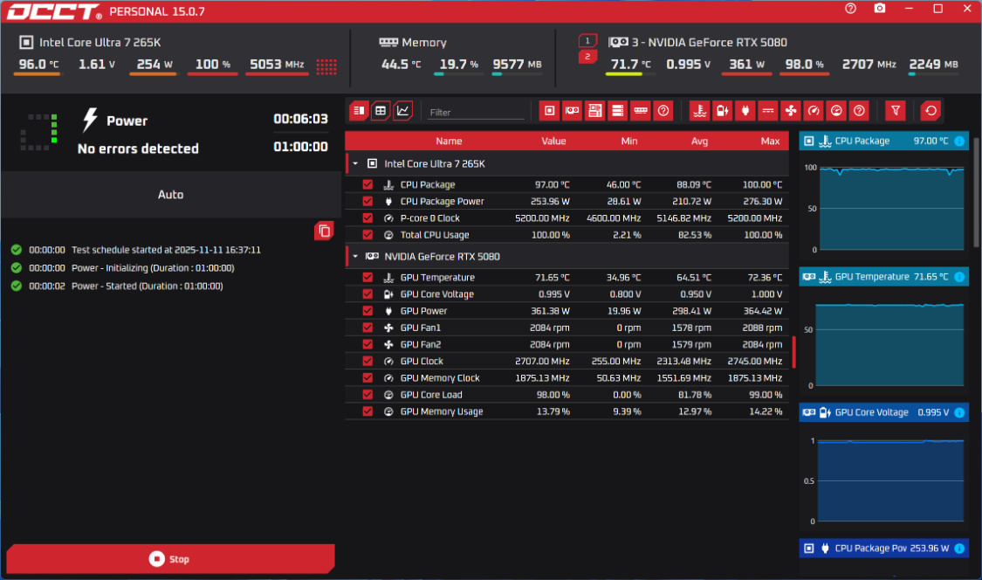Uncheck the P-core 0 Clock checkbox
This screenshot has height=580, width=982.
pos(367,218)
